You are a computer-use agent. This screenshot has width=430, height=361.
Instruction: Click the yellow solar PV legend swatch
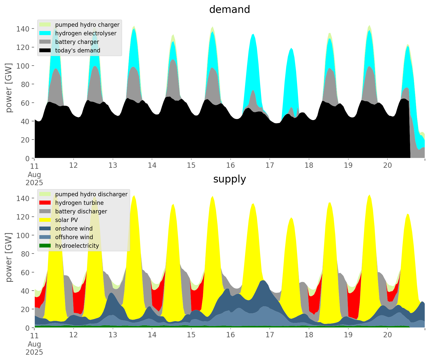(x=45, y=220)
